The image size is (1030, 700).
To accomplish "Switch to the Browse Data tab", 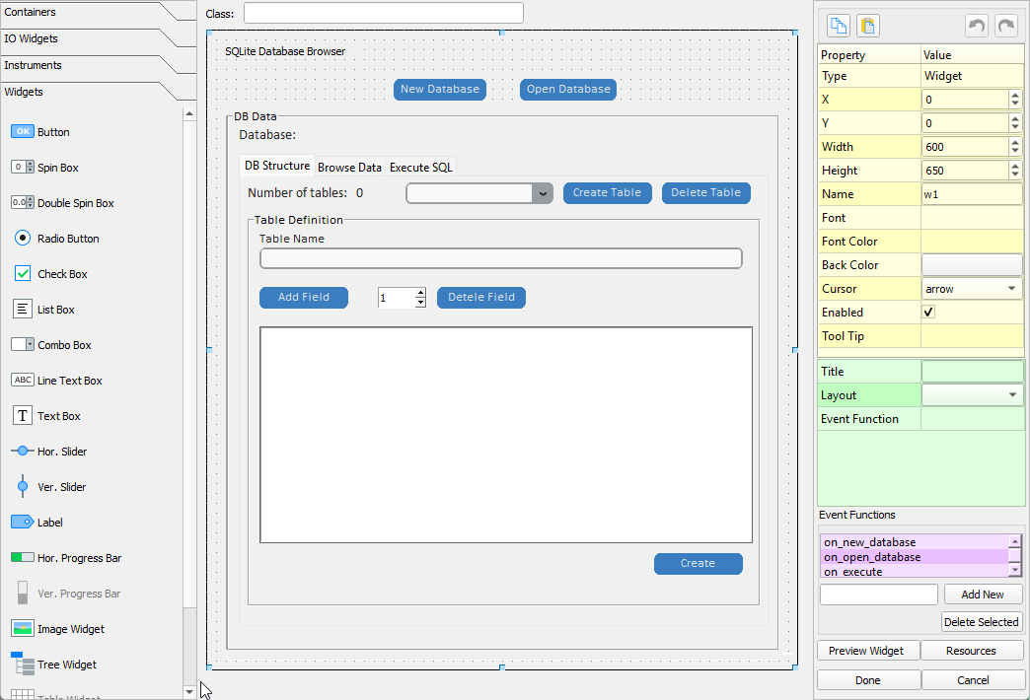I will coord(349,166).
